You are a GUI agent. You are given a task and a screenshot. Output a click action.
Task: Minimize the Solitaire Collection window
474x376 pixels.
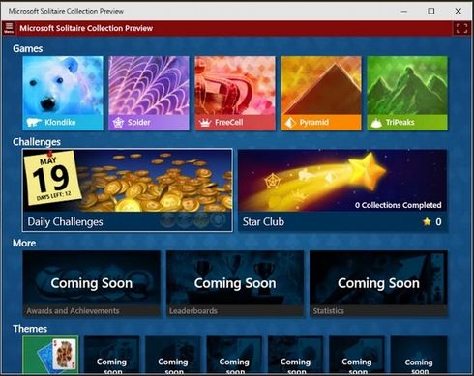click(404, 11)
